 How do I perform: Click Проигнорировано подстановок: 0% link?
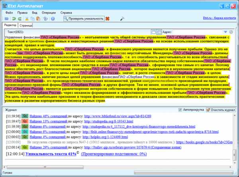tap(114, 154)
